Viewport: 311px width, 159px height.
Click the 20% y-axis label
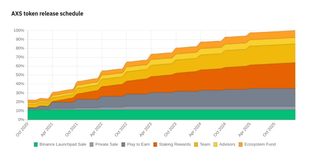click(20, 102)
